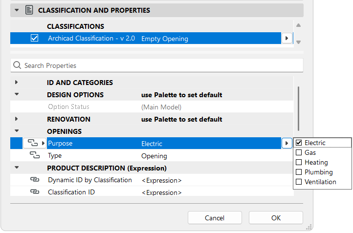Click chain icon of Classification ID row
This screenshot has width=353, height=233.
pos(35,191)
